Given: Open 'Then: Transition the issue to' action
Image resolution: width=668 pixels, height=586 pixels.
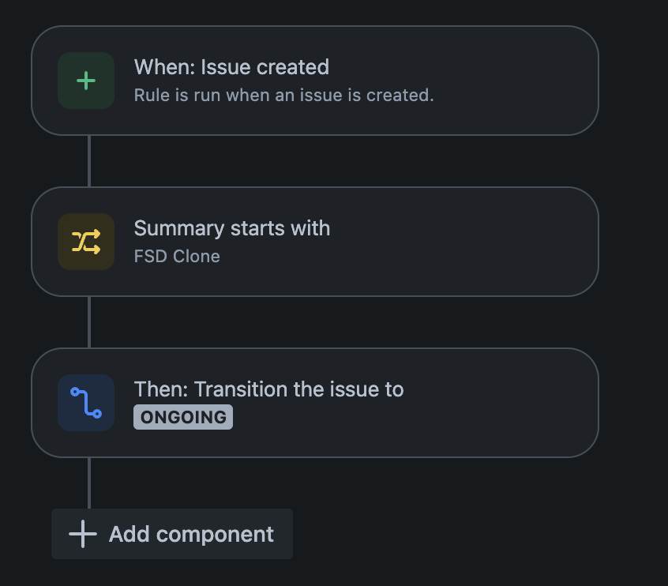Looking at the screenshot, I should click(x=268, y=389).
